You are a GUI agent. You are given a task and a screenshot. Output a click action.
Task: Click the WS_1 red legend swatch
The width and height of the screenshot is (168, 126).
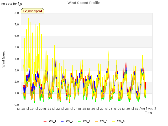[x=45, y=121]
